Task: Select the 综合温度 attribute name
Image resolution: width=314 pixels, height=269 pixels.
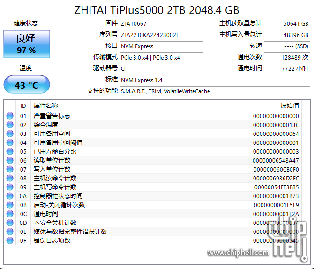Action: pyautogui.click(x=46, y=125)
